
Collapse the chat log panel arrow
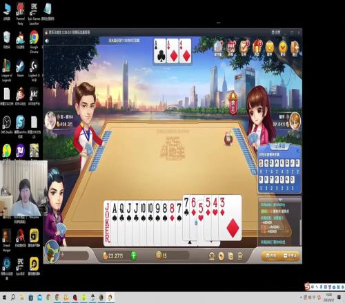[280, 200]
